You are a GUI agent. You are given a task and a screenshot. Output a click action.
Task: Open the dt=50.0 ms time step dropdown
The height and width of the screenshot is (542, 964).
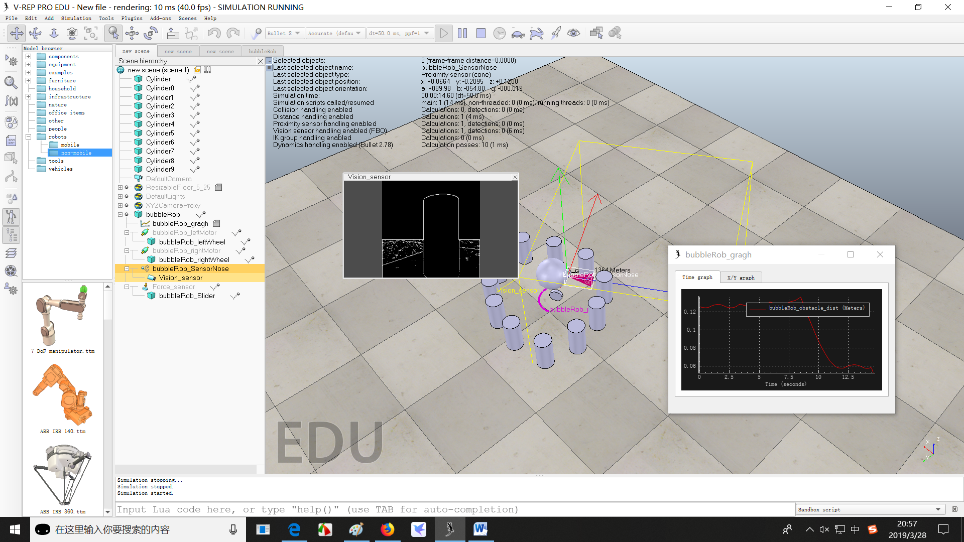[x=400, y=33]
